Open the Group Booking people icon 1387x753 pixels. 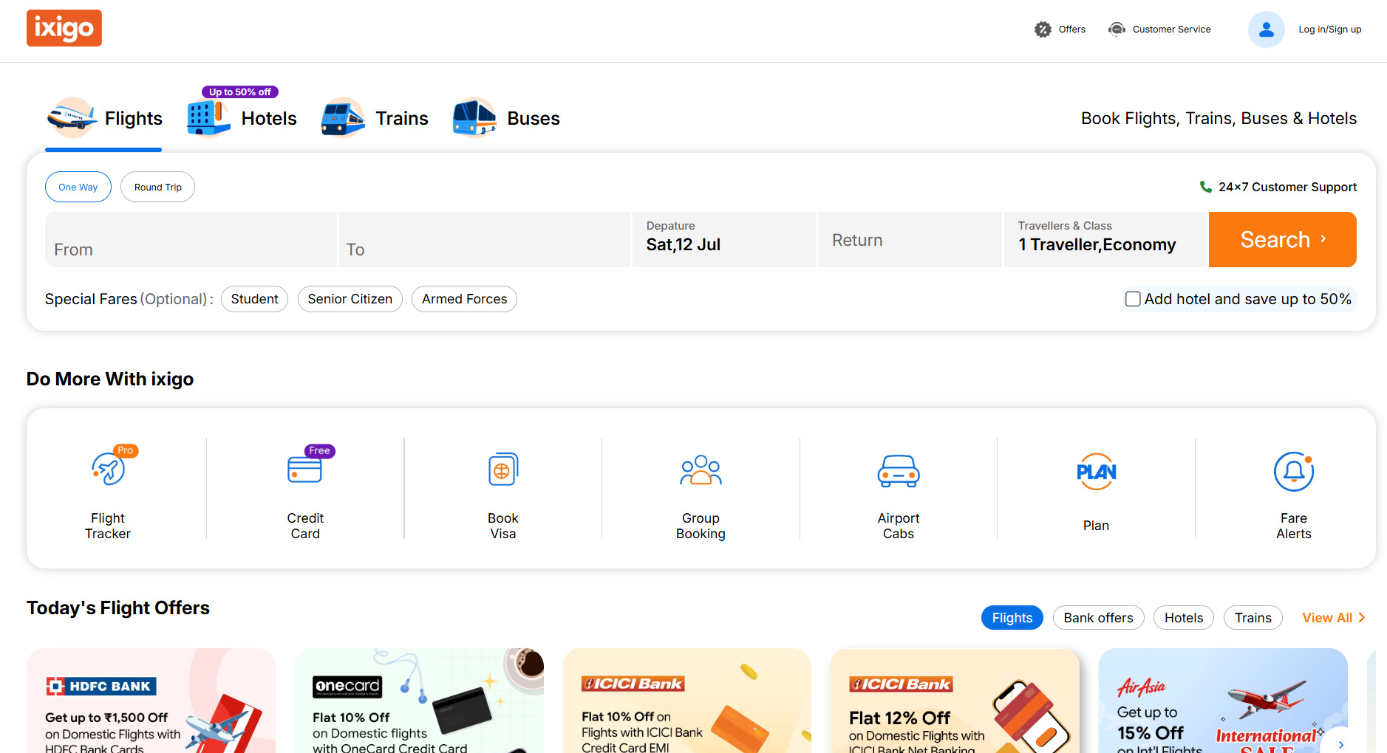701,470
